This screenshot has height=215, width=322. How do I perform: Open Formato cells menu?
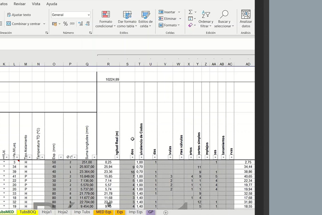tap(169, 25)
